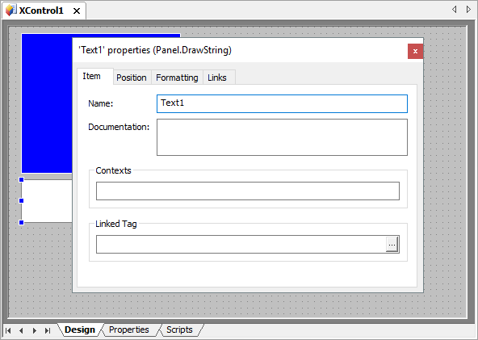Select the blue rectangle on canvas
The width and height of the screenshot is (478, 340).
coord(47,103)
